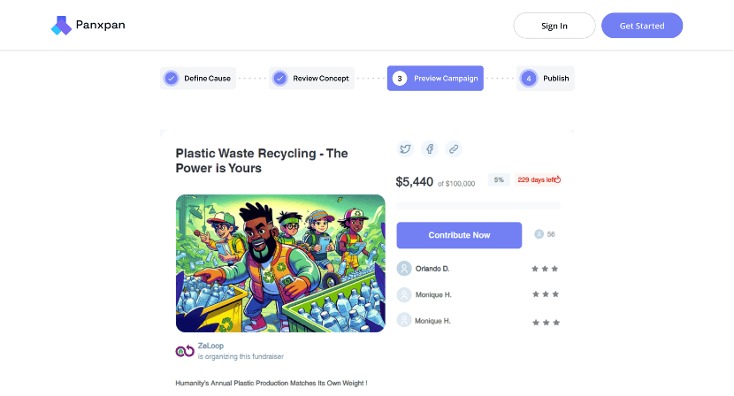The image size is (734, 396).
Task: Click the Twitter share icon
Action: (x=405, y=149)
